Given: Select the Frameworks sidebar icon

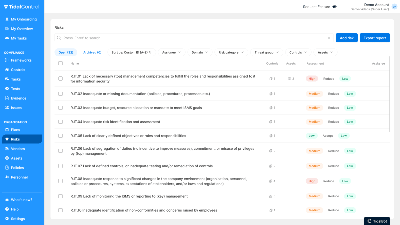Looking at the screenshot, I should (x=7, y=60).
